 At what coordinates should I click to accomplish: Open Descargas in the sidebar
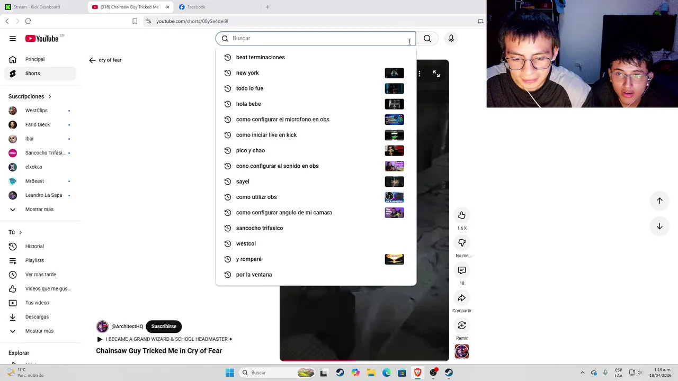click(x=40, y=317)
